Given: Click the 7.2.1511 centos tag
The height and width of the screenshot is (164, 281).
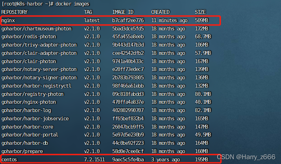Looking at the screenshot, I should tap(94, 160).
